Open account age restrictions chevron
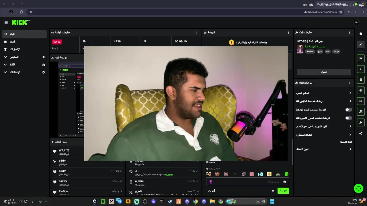Viewport: 367px width, 206px height. tap(350, 126)
